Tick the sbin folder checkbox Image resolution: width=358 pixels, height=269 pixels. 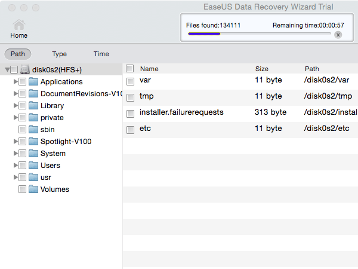(x=22, y=129)
